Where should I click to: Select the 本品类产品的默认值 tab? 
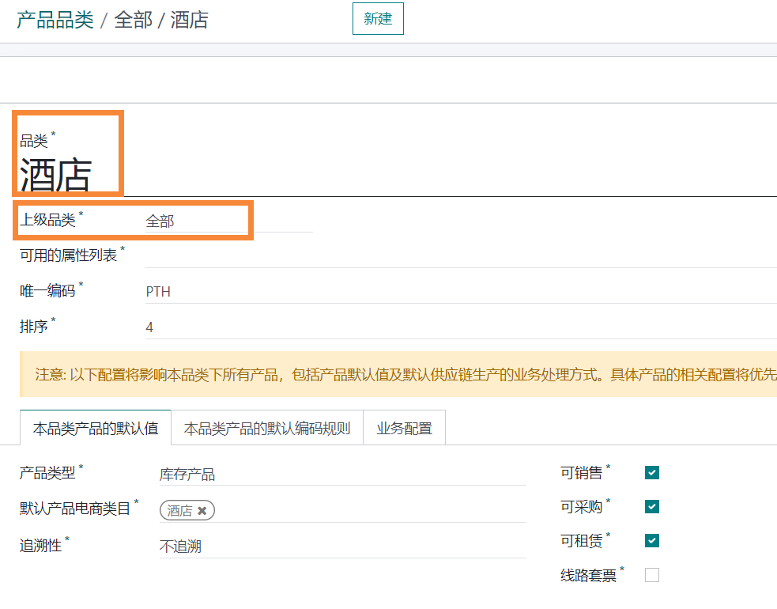96,429
